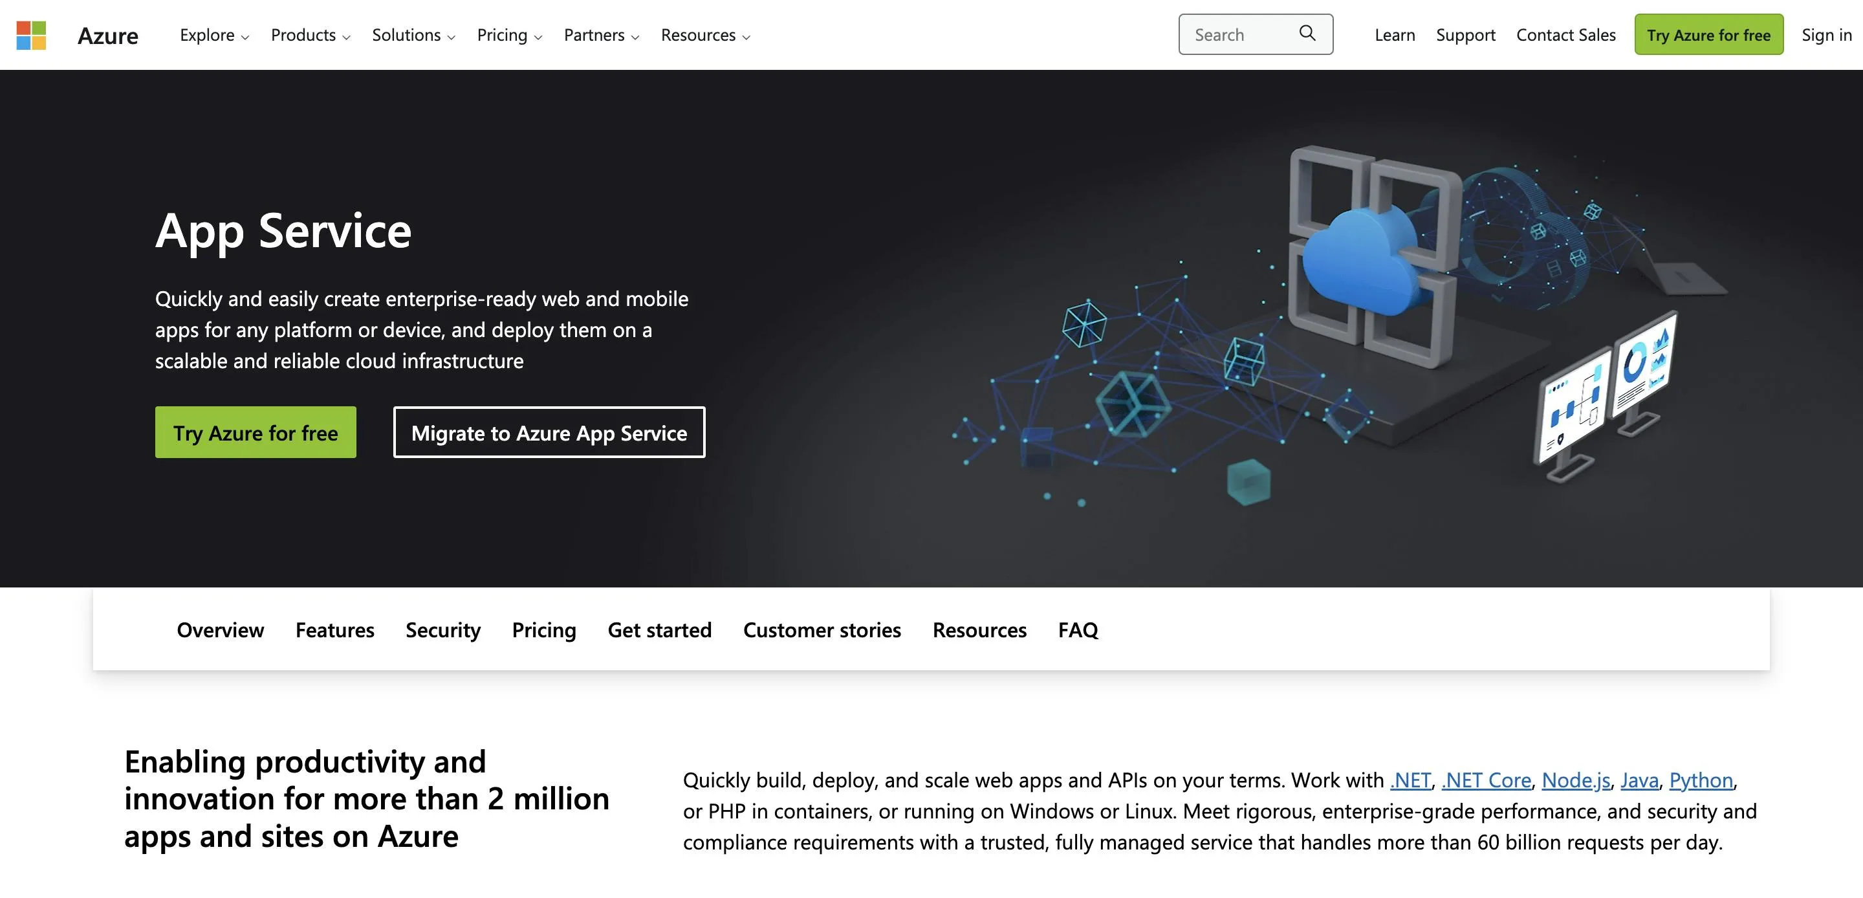
Task: Switch to the Security tab
Action: (442, 630)
